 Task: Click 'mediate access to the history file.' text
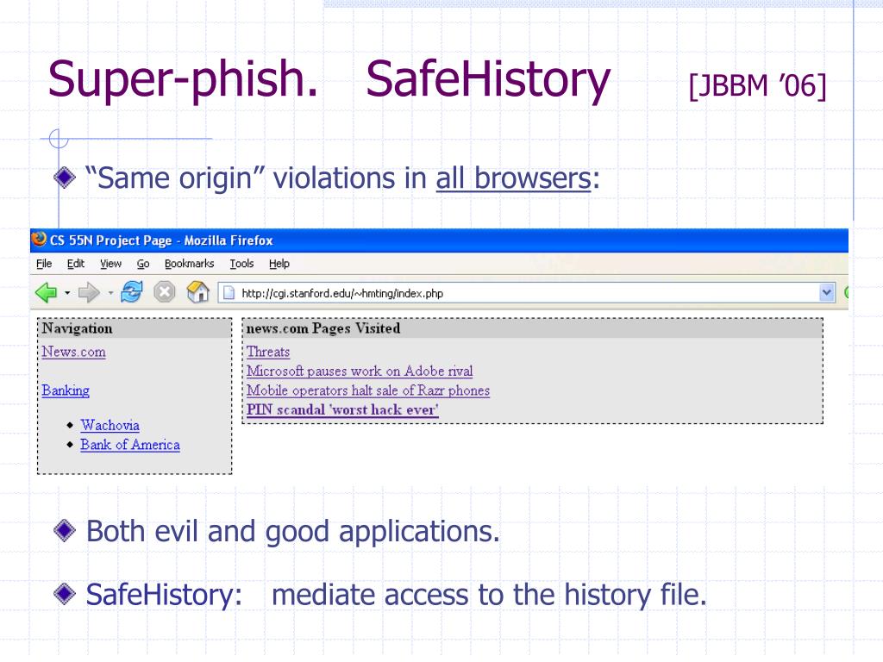[489, 595]
